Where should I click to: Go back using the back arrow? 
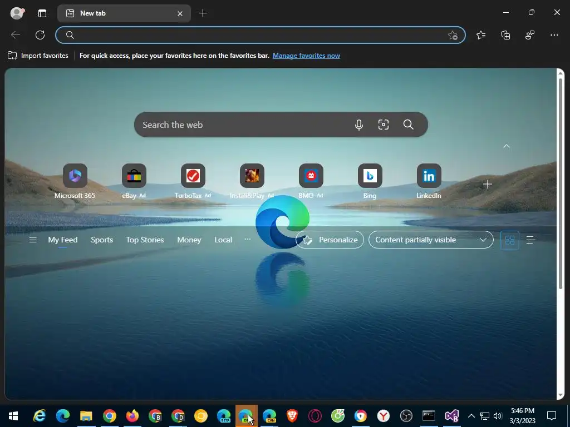coord(15,35)
